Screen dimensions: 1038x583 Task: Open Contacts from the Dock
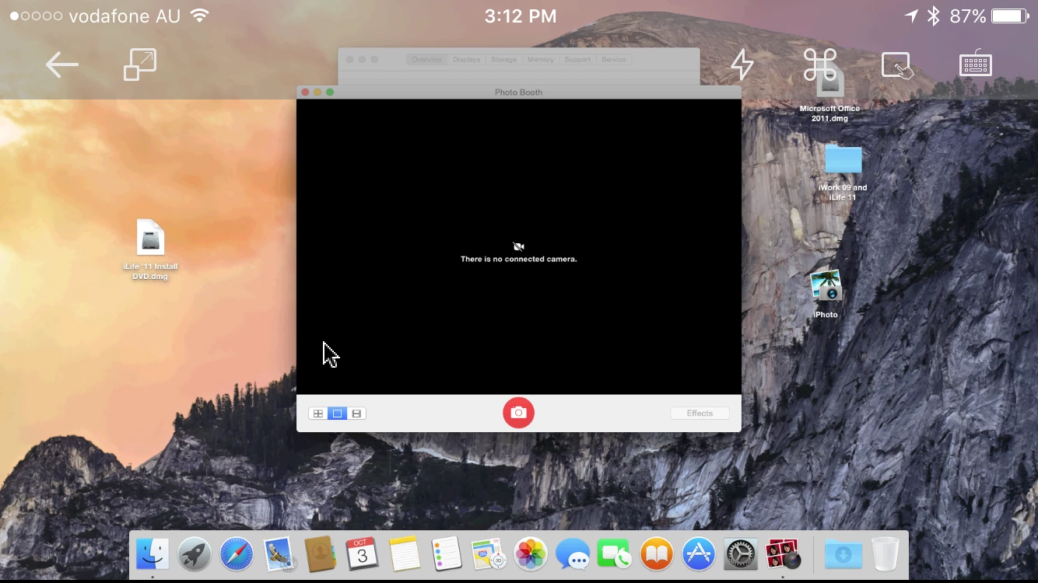click(320, 555)
